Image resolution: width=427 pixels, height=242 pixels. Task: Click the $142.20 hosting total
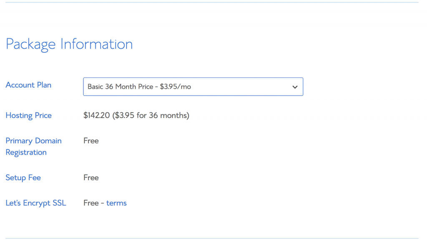pos(96,115)
